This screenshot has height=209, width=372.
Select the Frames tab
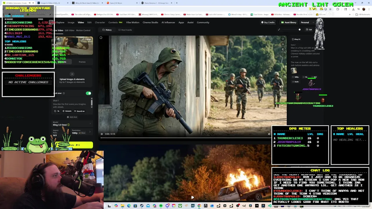[x=82, y=62]
